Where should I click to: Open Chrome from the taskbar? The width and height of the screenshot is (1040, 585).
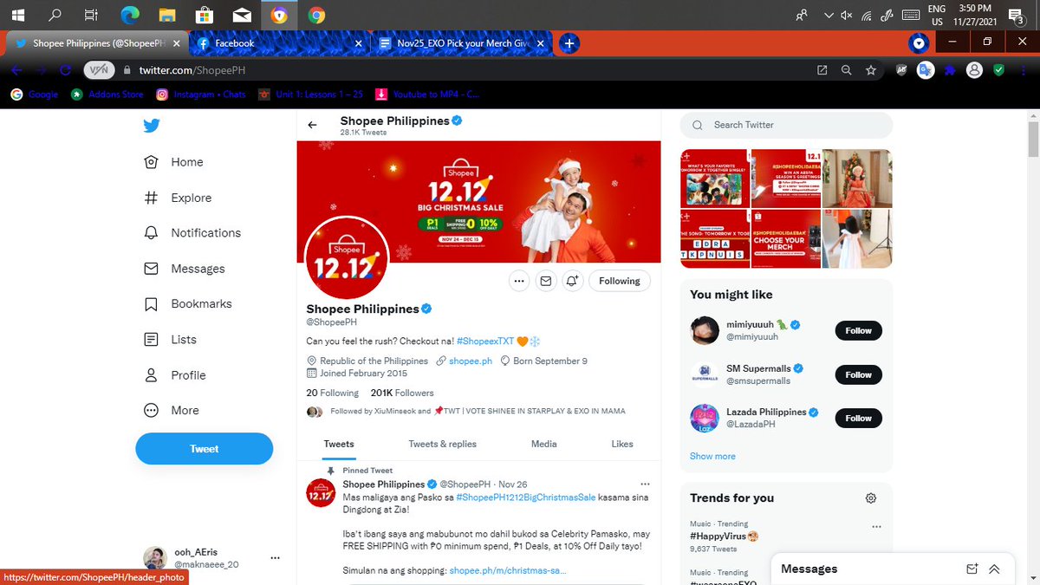tap(316, 15)
